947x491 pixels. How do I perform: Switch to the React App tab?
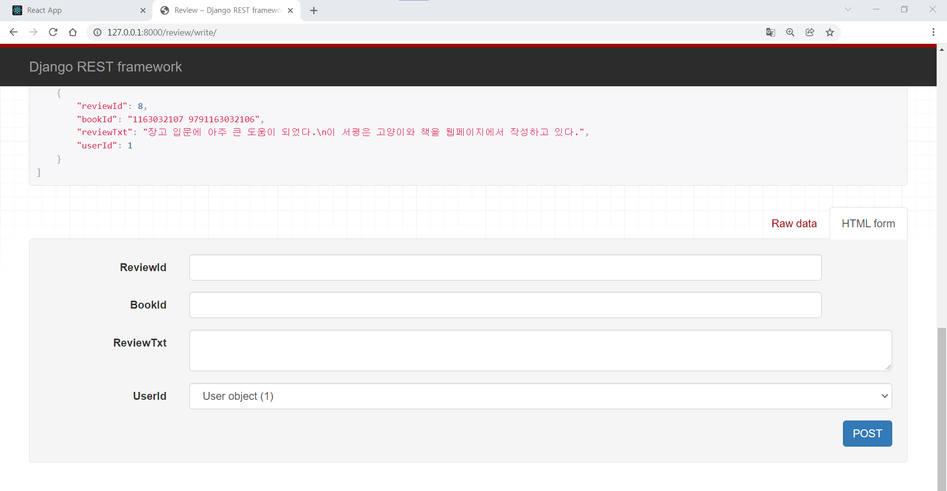click(76, 10)
